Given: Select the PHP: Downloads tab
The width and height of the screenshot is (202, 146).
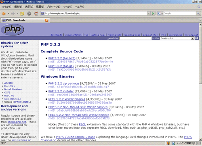Looking at the screenshot, I should coord(25,20).
